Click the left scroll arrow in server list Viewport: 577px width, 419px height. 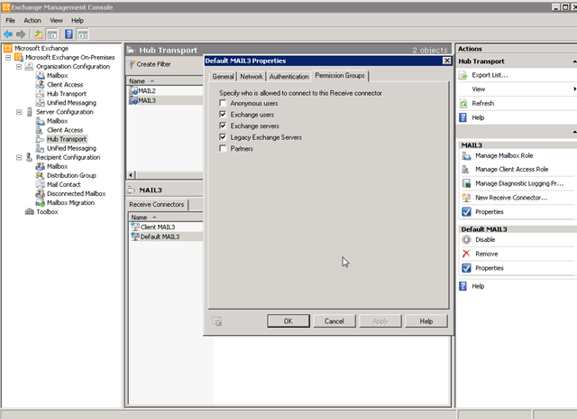(x=131, y=175)
